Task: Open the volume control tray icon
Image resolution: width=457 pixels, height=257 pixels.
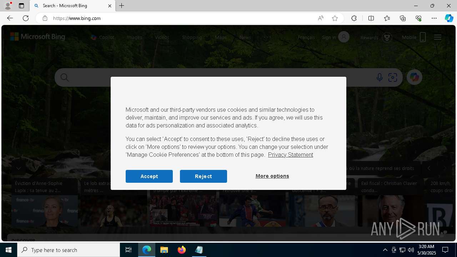Action: [411, 250]
